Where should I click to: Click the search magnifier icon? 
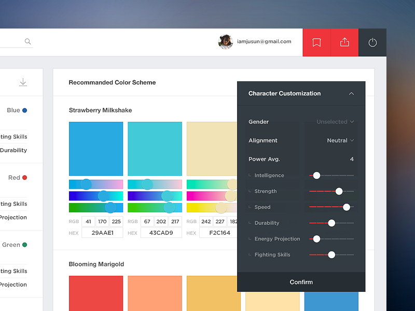pyautogui.click(x=27, y=41)
